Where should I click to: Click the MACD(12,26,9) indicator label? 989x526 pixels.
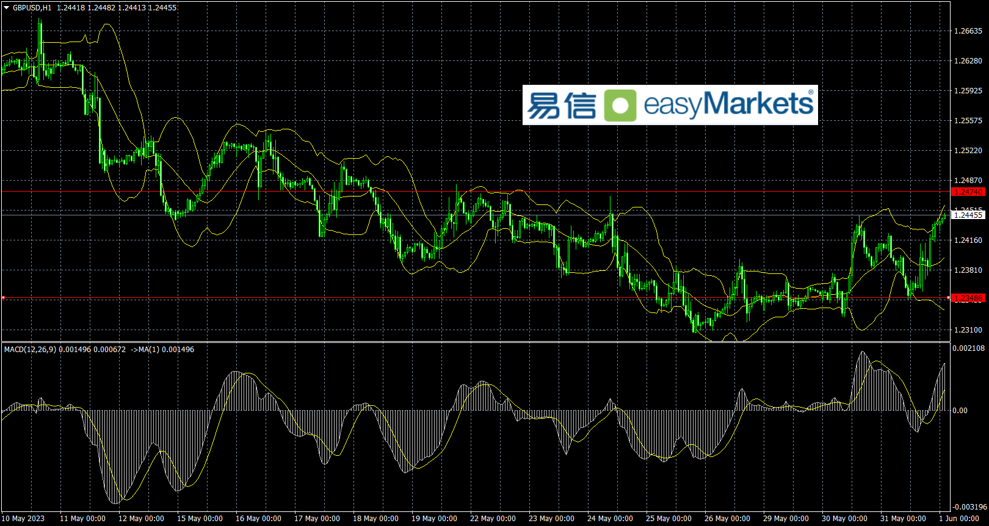pyautogui.click(x=30, y=350)
